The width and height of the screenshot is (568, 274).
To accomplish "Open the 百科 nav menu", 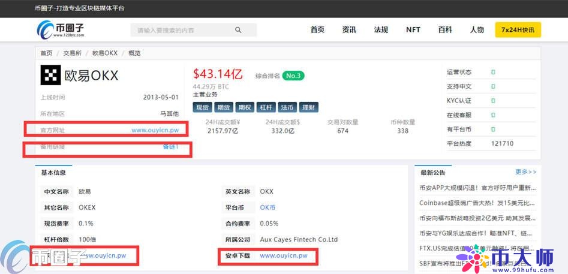I will [x=445, y=30].
